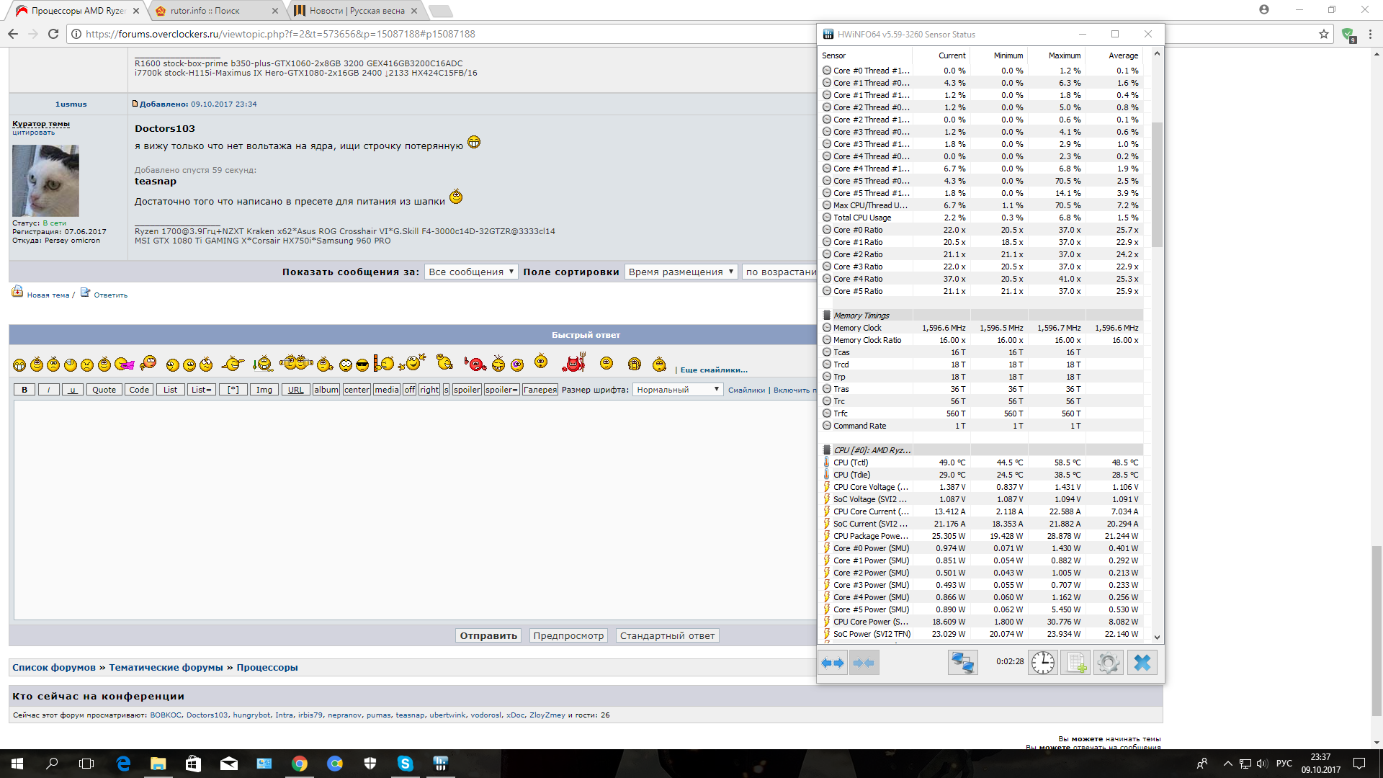Click inside the quick reply text area
Viewport: 1383px width, 778px height.
pos(414,510)
